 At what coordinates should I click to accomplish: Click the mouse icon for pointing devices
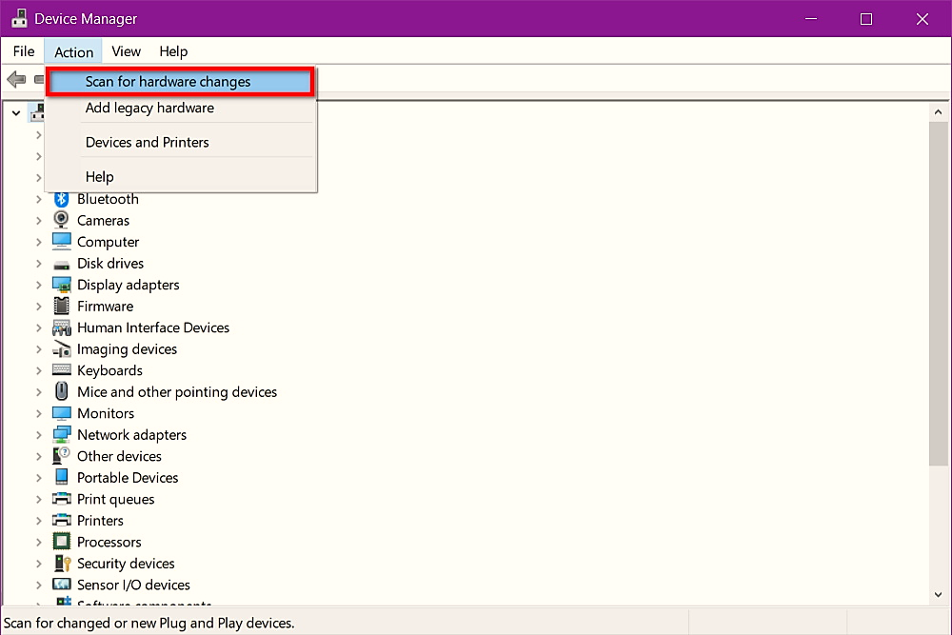[61, 391]
